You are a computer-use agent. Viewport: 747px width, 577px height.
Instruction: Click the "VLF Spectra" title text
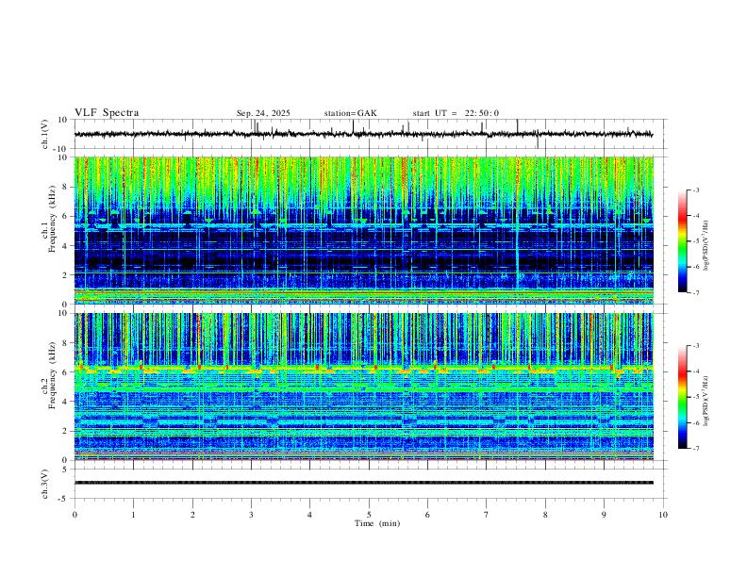[107, 113]
